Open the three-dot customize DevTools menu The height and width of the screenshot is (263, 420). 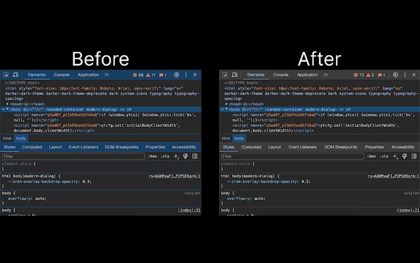[186, 75]
